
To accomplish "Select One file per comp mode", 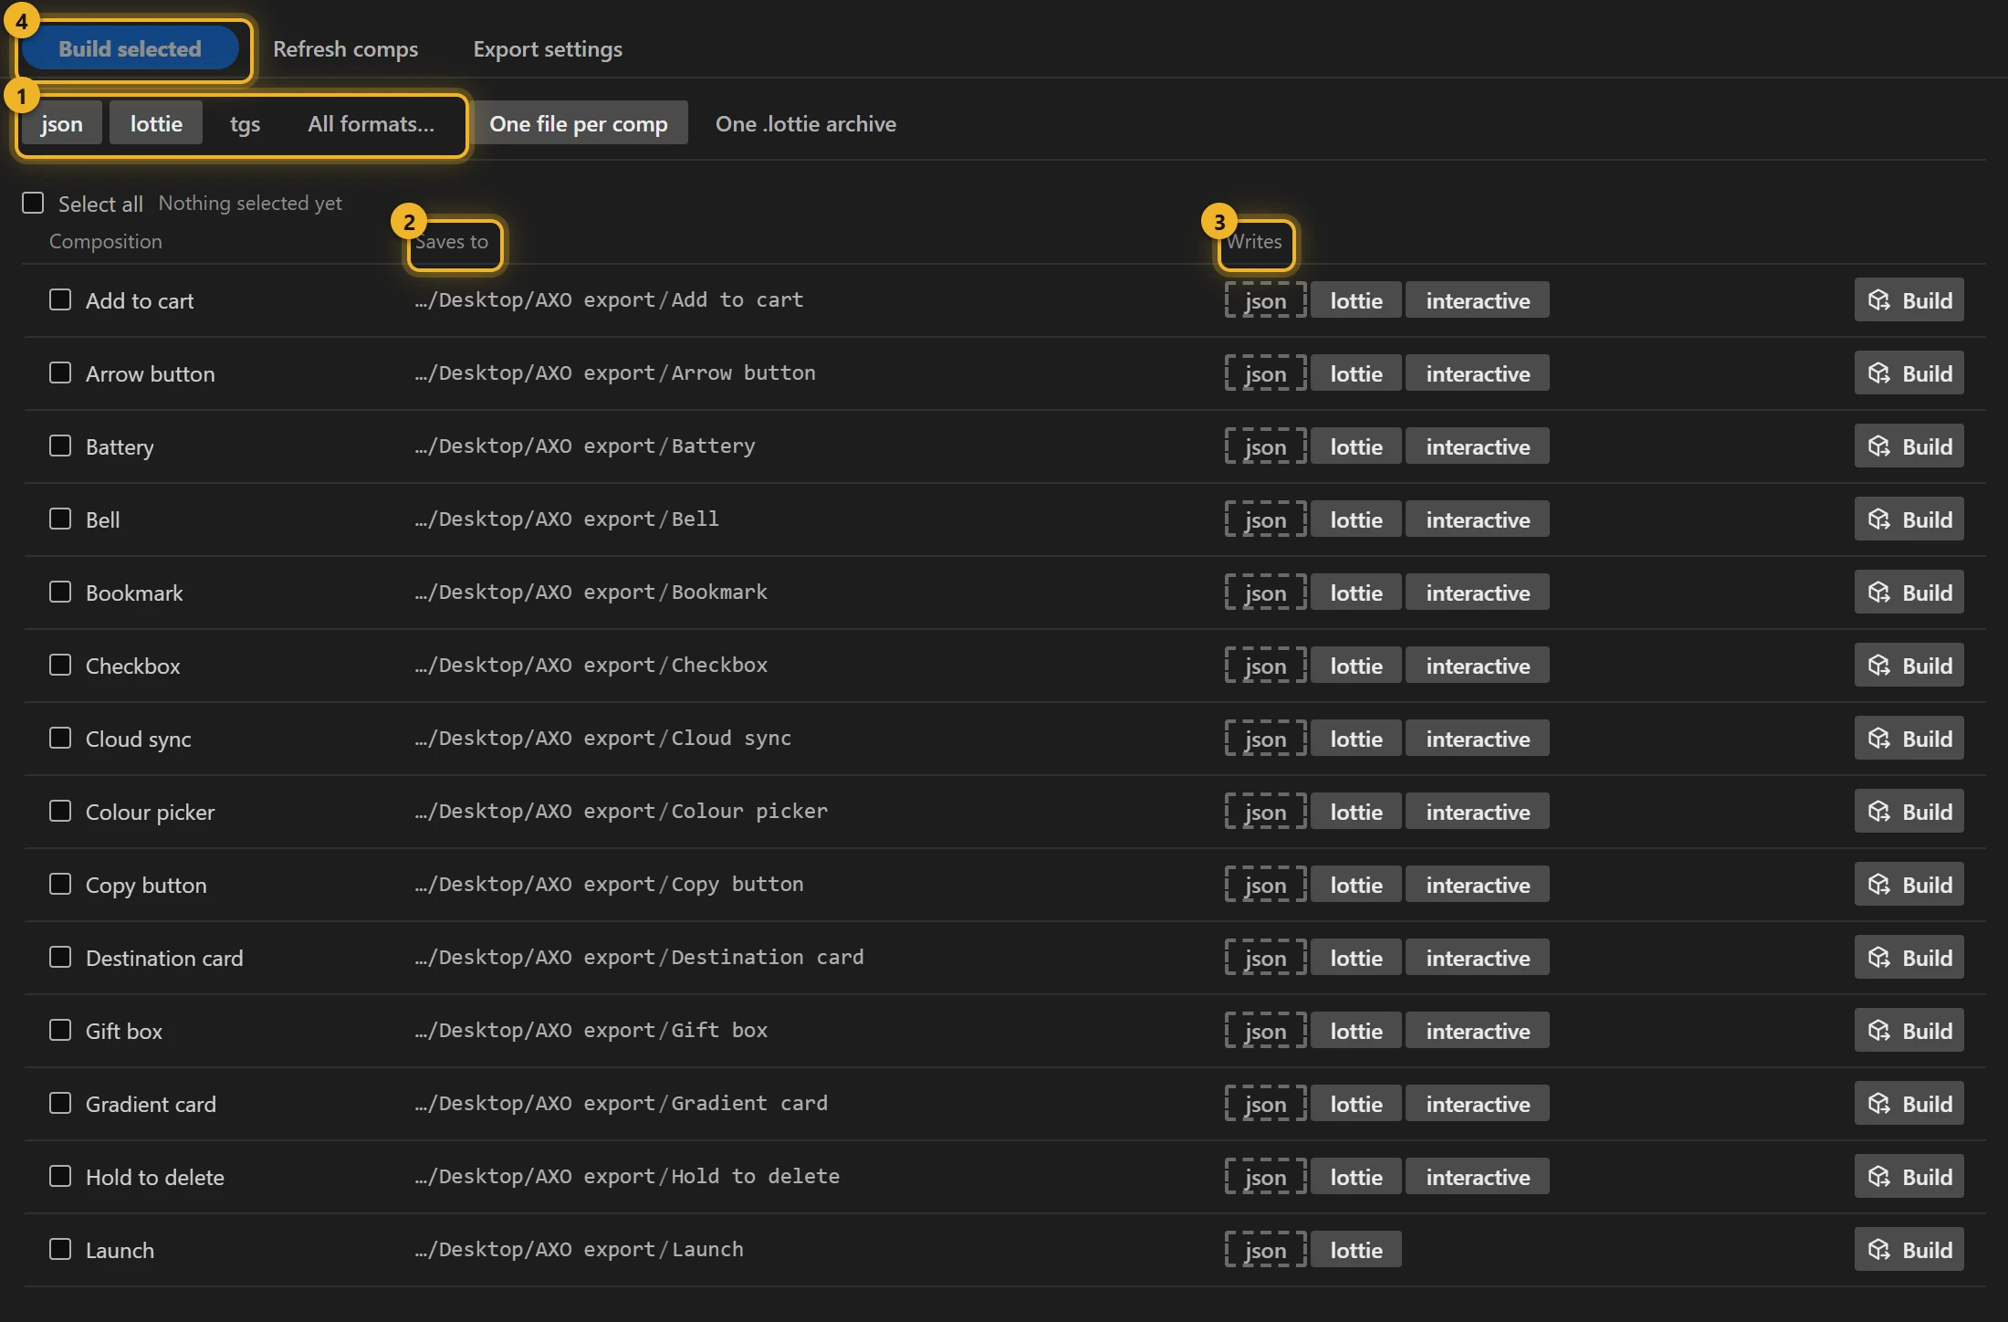I will click(579, 123).
